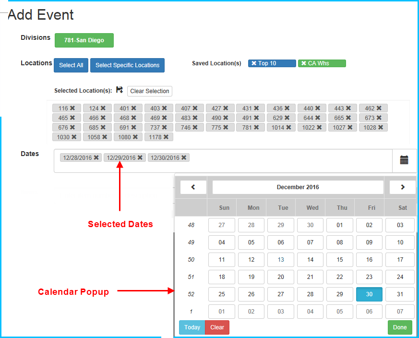Go to the next month with the right chevron

coord(402,187)
